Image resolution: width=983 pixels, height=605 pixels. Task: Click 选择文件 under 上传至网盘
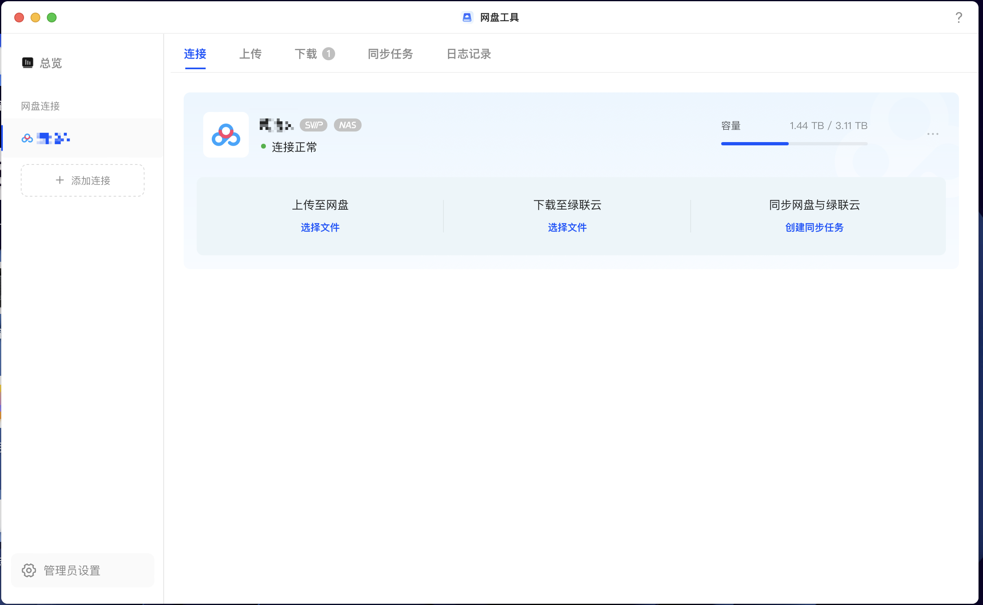320,227
